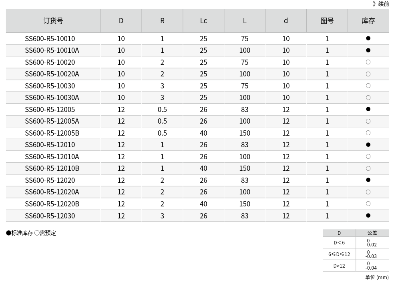Click the empty stock circle for SS600-R5-10020
This screenshot has height=284, width=396.
click(x=368, y=62)
